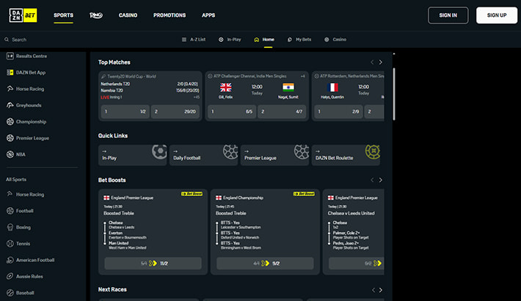The height and width of the screenshot is (301, 521).
Task: Click the DAZN Bet Roulette wheel icon
Action: click(x=373, y=152)
